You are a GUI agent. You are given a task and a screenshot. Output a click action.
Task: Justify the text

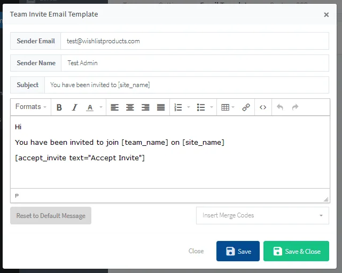(161, 107)
